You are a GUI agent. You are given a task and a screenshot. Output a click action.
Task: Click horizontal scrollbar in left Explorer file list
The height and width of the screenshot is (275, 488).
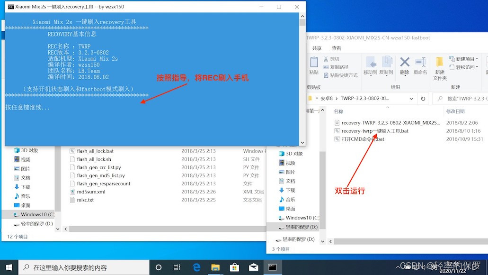[x=167, y=229]
